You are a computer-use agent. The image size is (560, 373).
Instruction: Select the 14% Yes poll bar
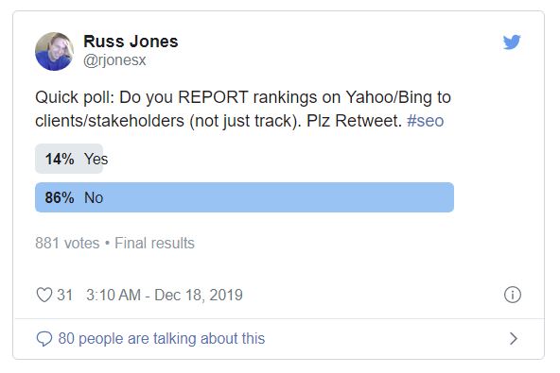[x=69, y=159]
